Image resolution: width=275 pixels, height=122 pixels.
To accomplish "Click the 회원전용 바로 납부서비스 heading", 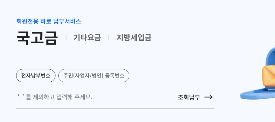I will 48,21.
